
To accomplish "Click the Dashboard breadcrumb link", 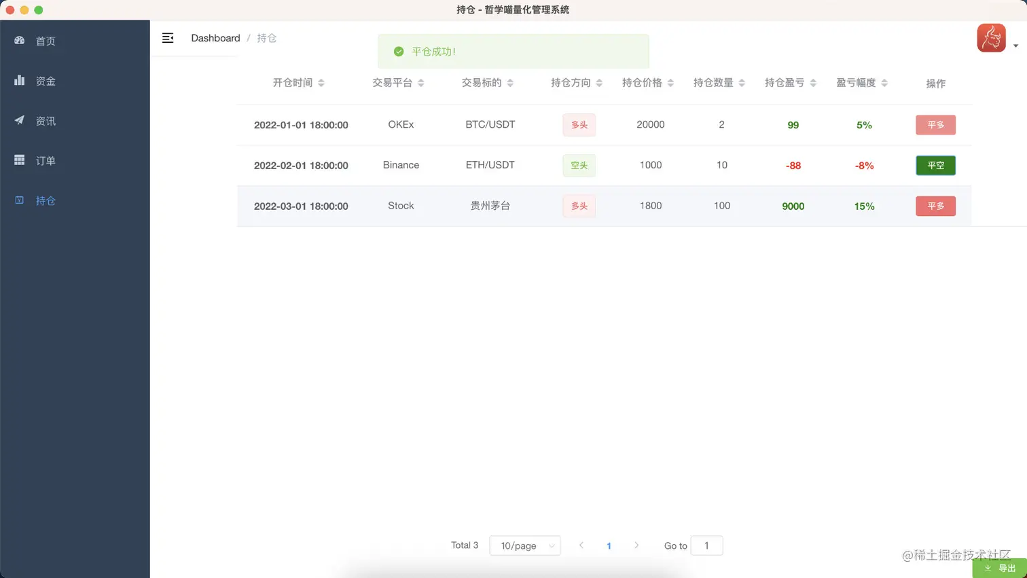I will pyautogui.click(x=215, y=38).
